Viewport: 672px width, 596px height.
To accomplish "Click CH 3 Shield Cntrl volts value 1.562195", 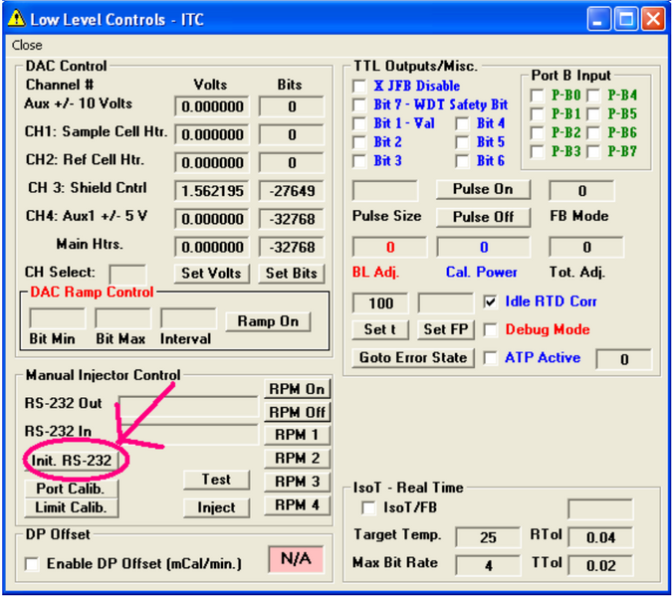I will click(212, 191).
